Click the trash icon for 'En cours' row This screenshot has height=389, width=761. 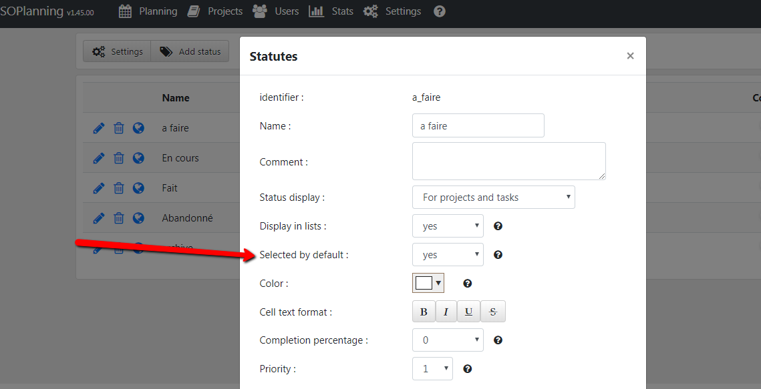click(x=118, y=158)
